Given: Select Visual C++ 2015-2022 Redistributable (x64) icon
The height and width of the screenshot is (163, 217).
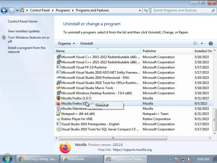Looking at the screenshot, I should point(59,57).
